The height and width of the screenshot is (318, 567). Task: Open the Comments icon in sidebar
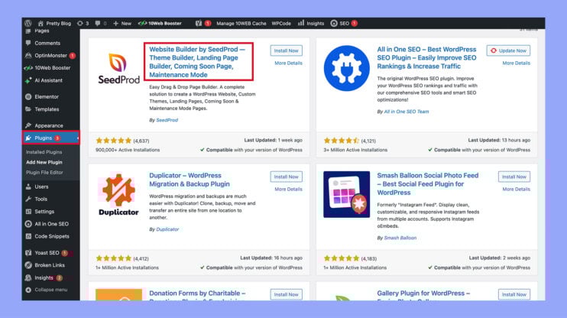pos(28,44)
